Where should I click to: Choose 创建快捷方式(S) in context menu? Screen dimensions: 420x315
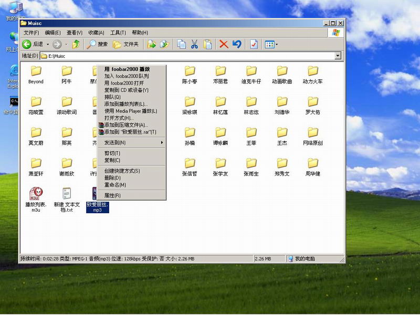[131, 171]
